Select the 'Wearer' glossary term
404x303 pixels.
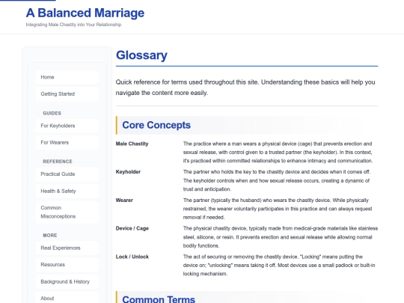[124, 201]
